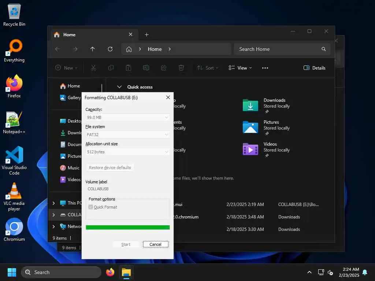Expand the COLLABUSB drive tree node
The height and width of the screenshot is (281, 375).
(x=54, y=215)
